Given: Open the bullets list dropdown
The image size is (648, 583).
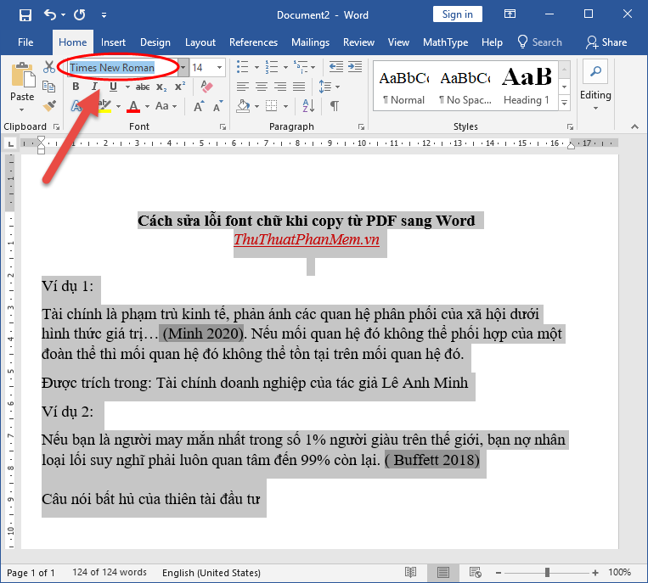Looking at the screenshot, I should (256, 67).
